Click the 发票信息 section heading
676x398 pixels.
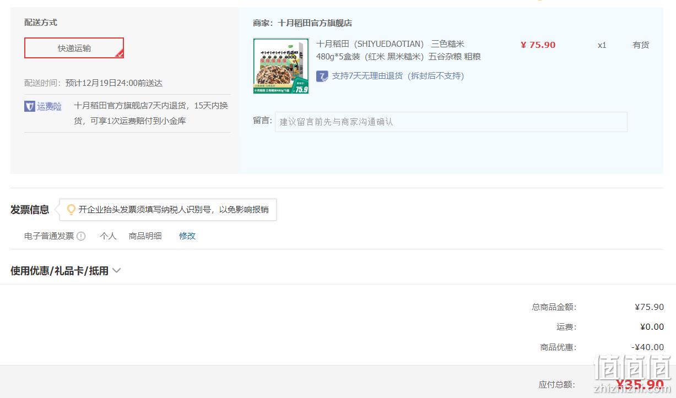[x=30, y=210]
